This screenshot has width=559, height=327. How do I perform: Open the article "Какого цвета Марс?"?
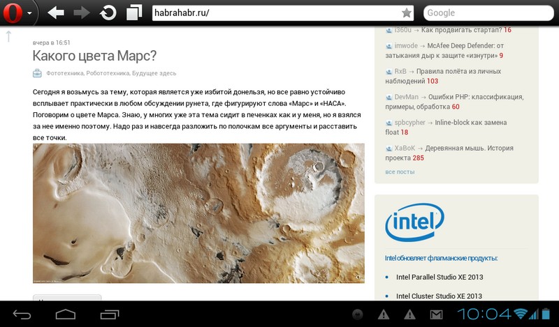pos(94,56)
